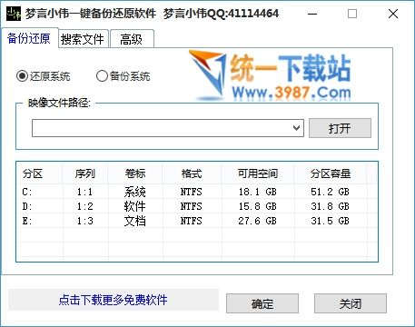
Task: Click the 统一下载站 logo image
Action: point(271,75)
